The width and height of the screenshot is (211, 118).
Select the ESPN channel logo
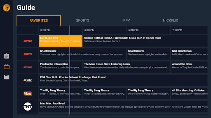[x=28, y=54]
